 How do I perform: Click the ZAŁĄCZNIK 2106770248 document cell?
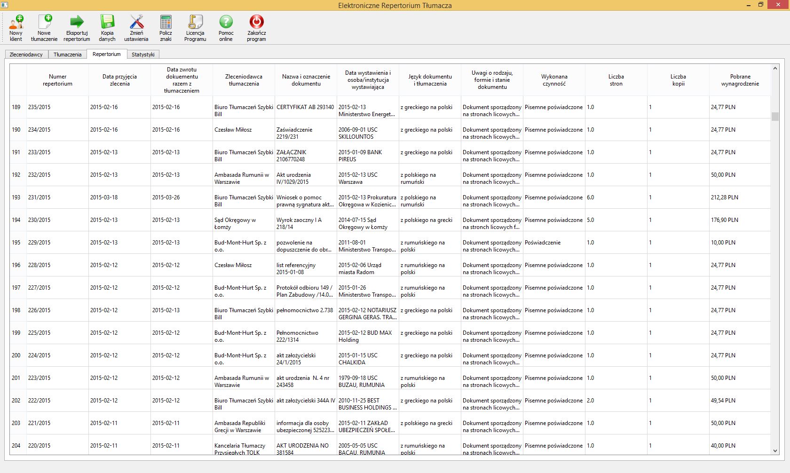click(x=306, y=152)
